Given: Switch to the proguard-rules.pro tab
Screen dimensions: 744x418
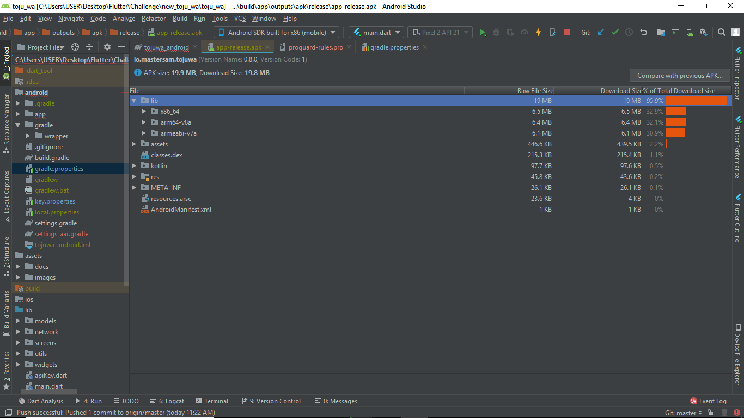Looking at the screenshot, I should coord(315,47).
